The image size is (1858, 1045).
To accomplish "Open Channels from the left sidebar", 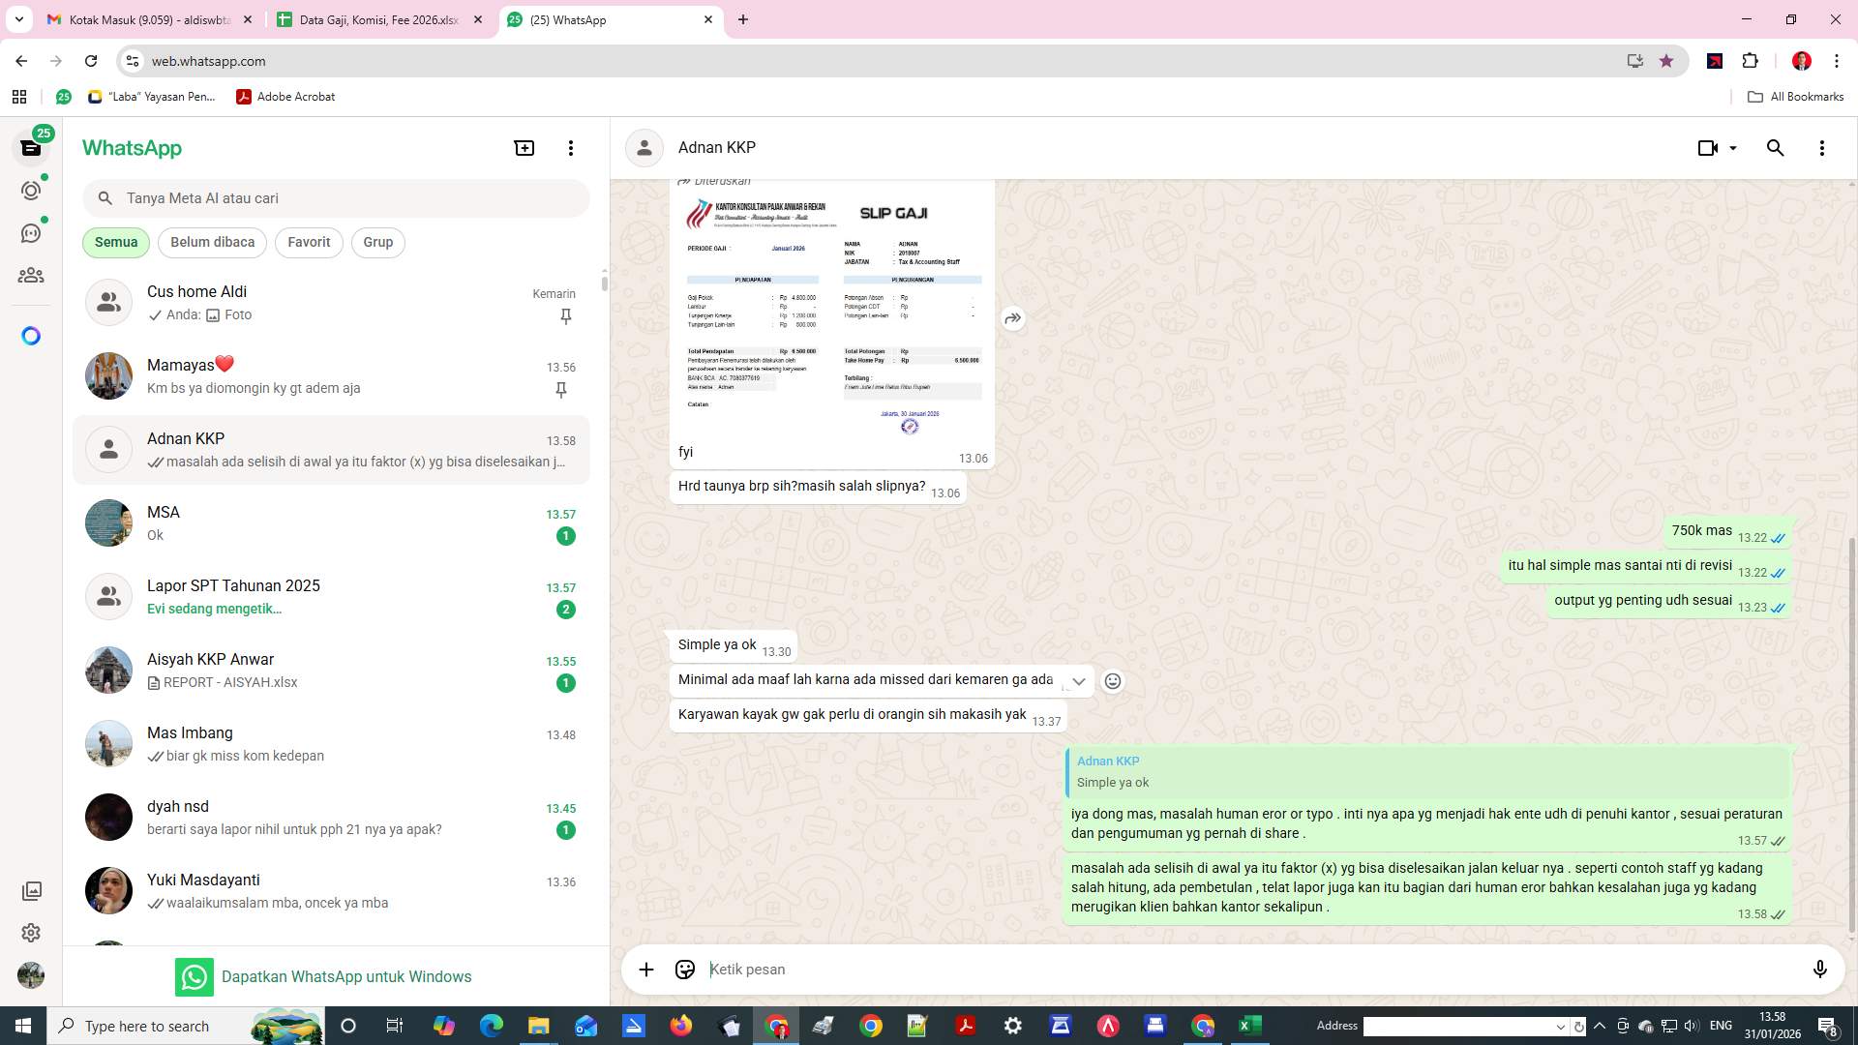I will click(31, 233).
